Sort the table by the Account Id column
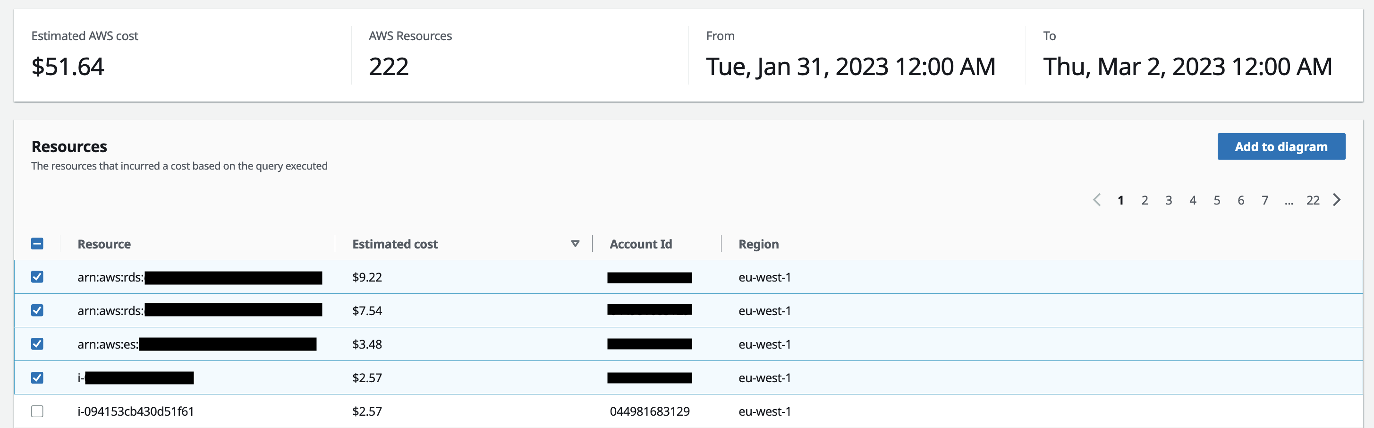The width and height of the screenshot is (1374, 428). pos(641,243)
